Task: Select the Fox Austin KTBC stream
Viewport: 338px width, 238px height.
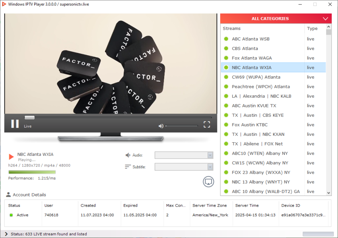Action: click(x=273, y=125)
